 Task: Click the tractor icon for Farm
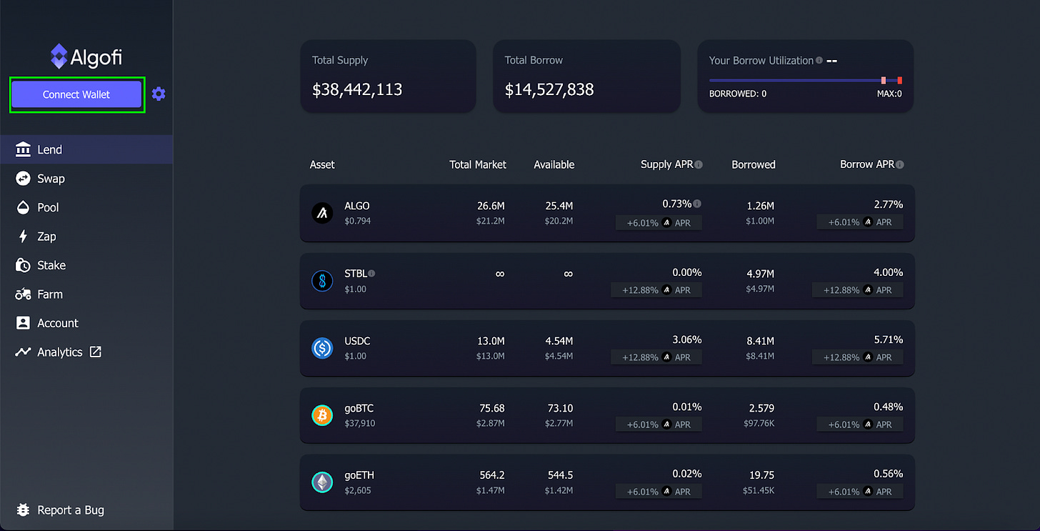click(24, 294)
